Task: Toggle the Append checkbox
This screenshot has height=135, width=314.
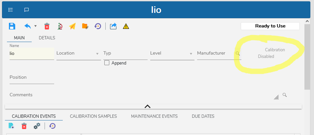Action: 107,63
